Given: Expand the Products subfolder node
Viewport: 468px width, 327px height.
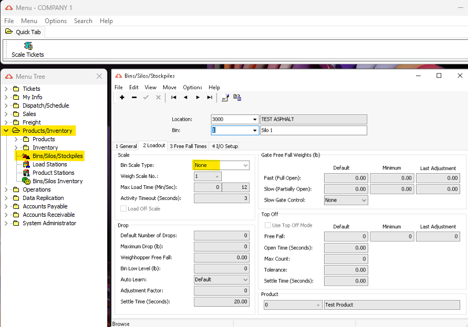Looking at the screenshot, I should click(x=16, y=139).
